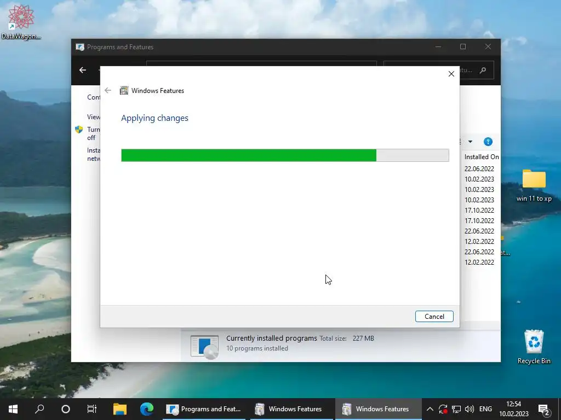Click the search magnifier in Programs and Features

pos(483,71)
